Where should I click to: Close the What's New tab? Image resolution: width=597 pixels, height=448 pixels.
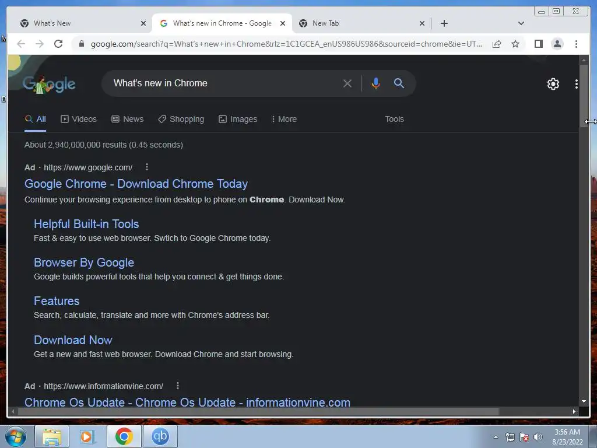point(143,23)
